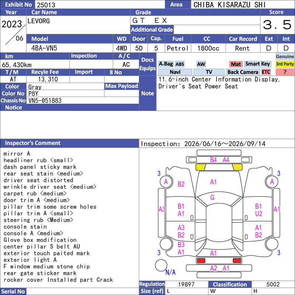Click the Fuel value Petrol

[x=178, y=48]
